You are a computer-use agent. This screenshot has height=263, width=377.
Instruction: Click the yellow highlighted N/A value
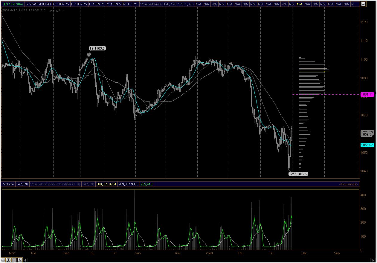(299, 4)
